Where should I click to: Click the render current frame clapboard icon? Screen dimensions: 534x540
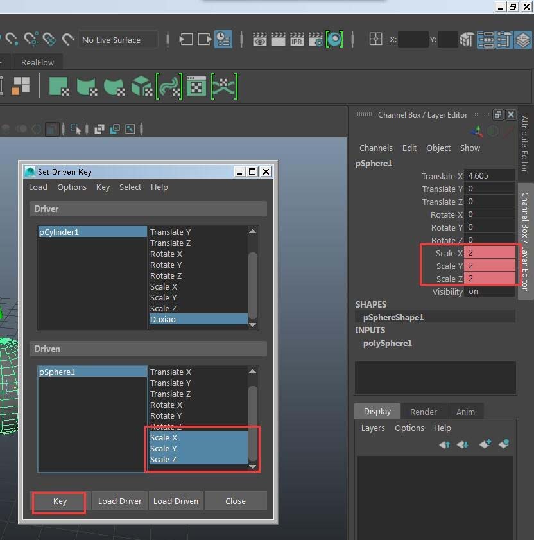(279, 39)
